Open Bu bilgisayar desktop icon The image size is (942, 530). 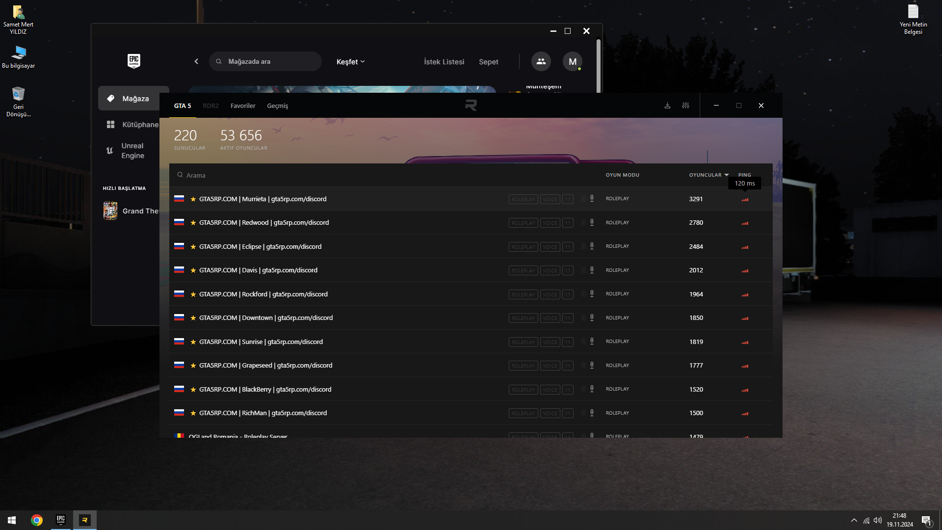19,57
